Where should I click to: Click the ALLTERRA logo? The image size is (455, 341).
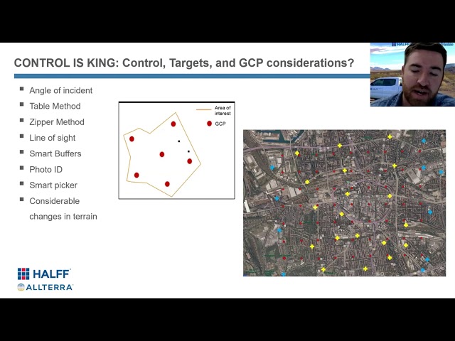click(x=45, y=287)
